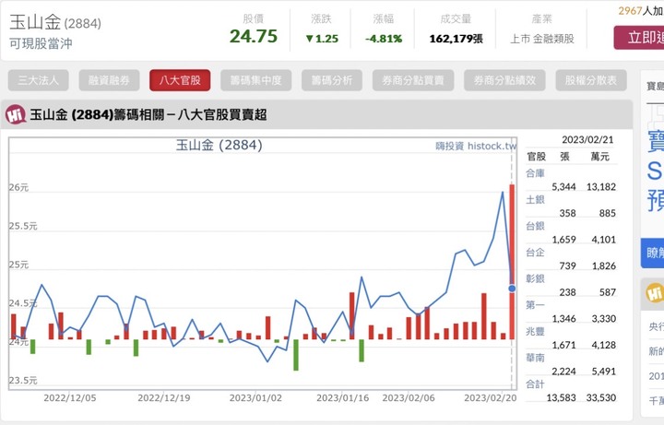
Task: Click the 上市 金融類股 industry link
Action: pyautogui.click(x=542, y=39)
